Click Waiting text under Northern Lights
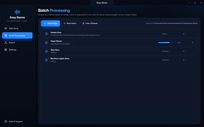Screen dimensions: 204x127 (53, 61)
